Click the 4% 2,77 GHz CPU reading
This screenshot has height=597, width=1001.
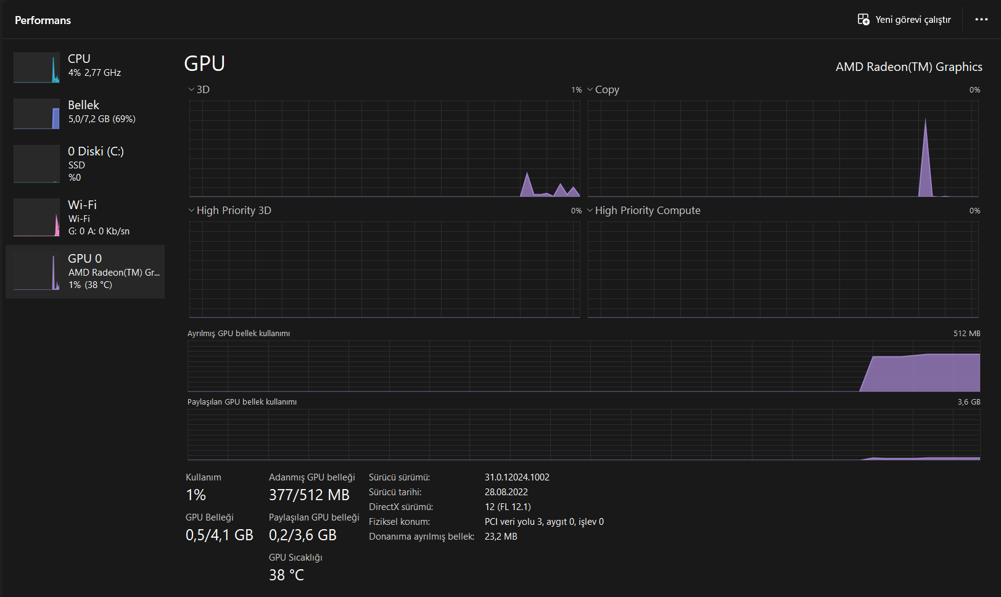94,73
